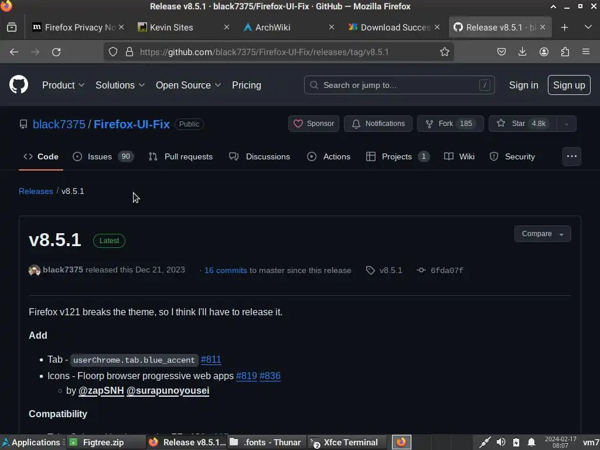Open the Applications menu in the taskbar
This screenshot has height=450, width=600.
click(x=33, y=442)
